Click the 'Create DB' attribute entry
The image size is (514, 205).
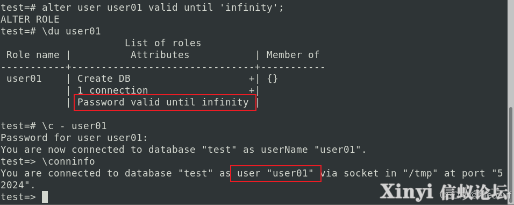point(104,79)
